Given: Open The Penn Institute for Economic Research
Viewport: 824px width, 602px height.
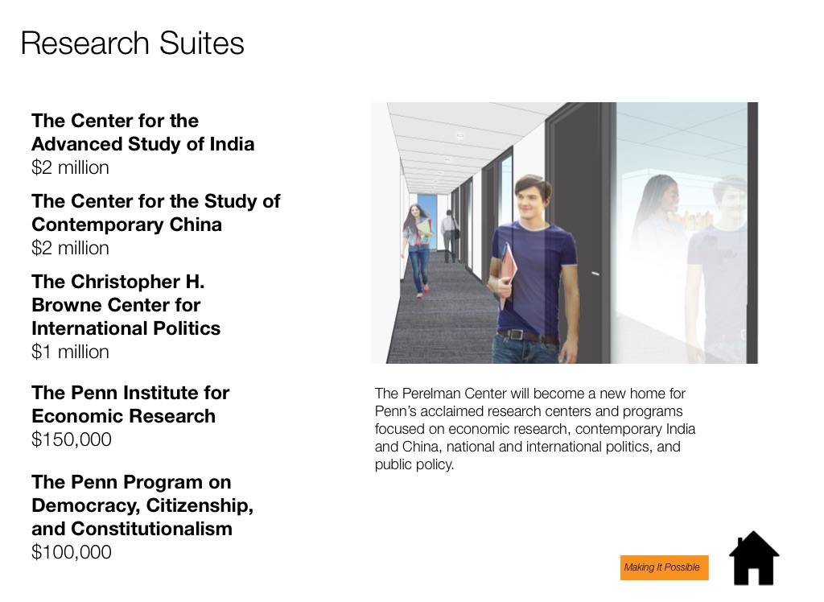Looking at the screenshot, I should [130, 404].
